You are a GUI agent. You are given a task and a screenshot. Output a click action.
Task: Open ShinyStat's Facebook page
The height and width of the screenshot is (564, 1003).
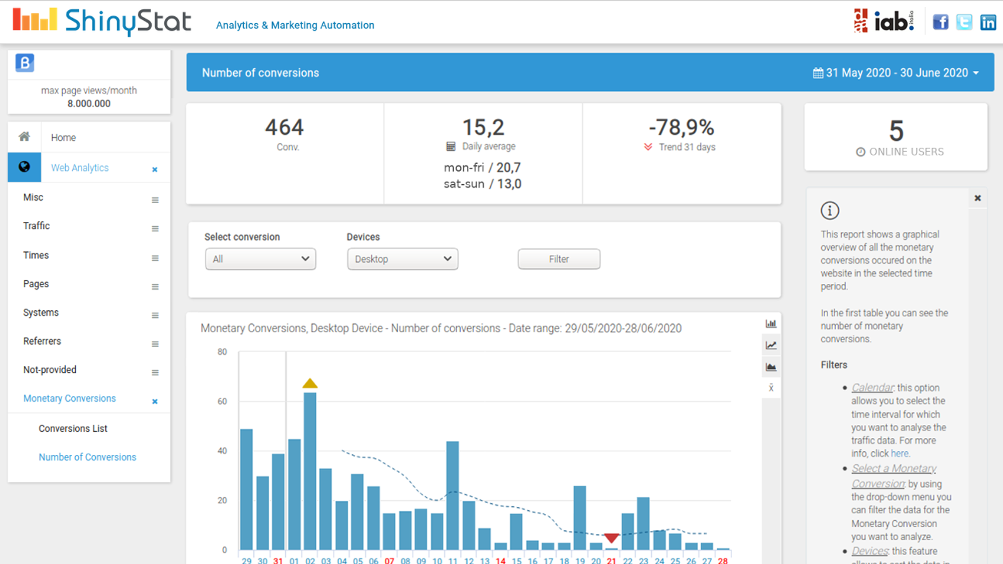pos(941,21)
